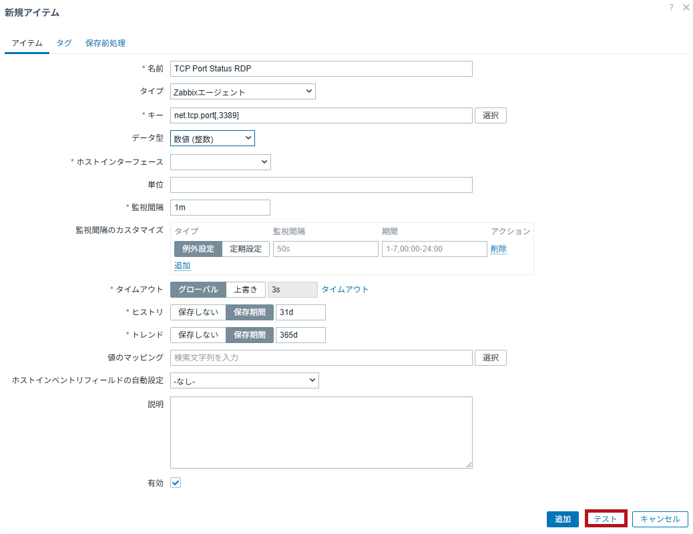Click the 削除 link in custom intervals
Viewport: 693px width, 534px height.
(499, 249)
